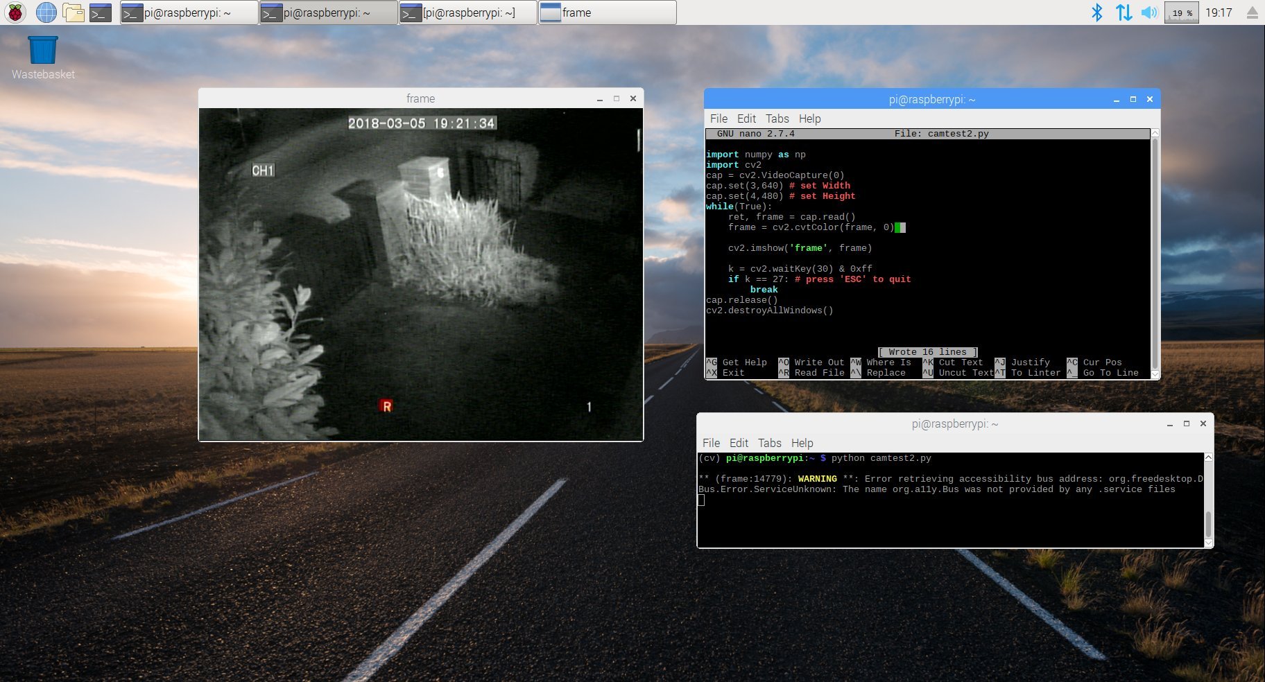Click the Bluetooth tray icon
This screenshot has width=1265, height=682.
click(x=1096, y=12)
